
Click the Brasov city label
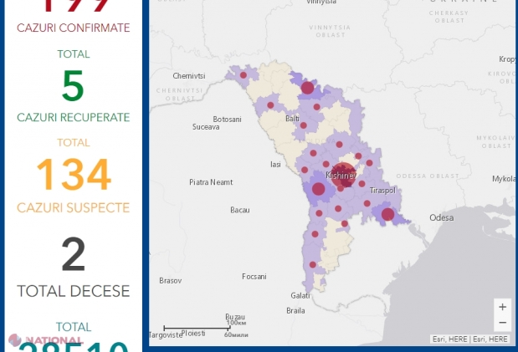tap(170, 281)
